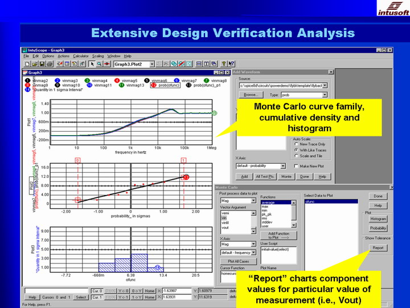Click trace marker 10 vinmag11
The image size is (410, 308).
(89, 85)
